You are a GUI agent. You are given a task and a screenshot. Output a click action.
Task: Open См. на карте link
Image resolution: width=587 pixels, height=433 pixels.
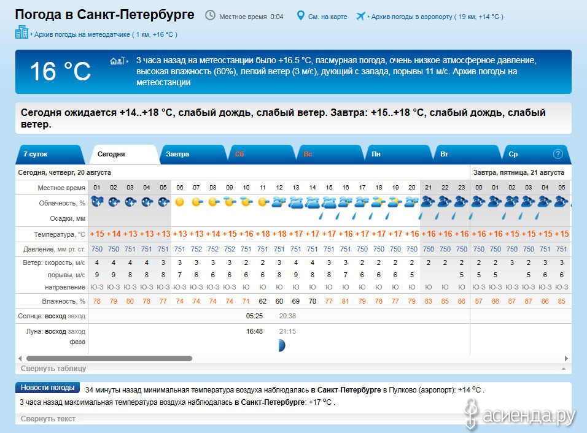[x=327, y=17]
